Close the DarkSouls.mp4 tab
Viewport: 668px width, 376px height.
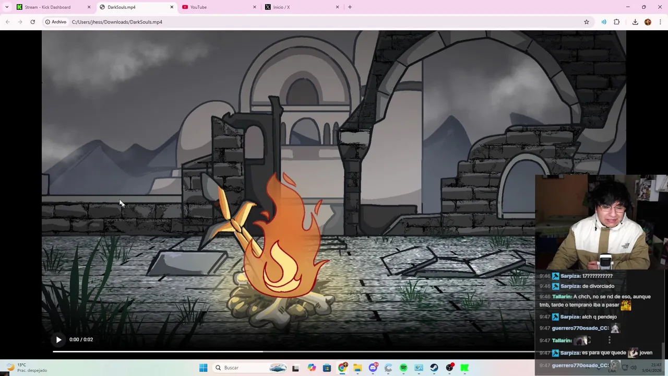[x=172, y=7]
